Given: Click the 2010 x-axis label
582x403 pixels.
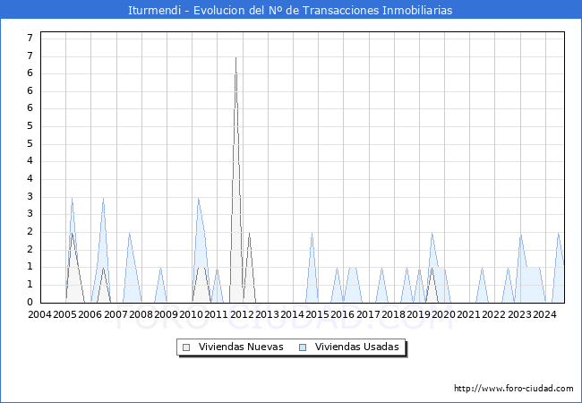Looking at the screenshot, I should 191,314.
